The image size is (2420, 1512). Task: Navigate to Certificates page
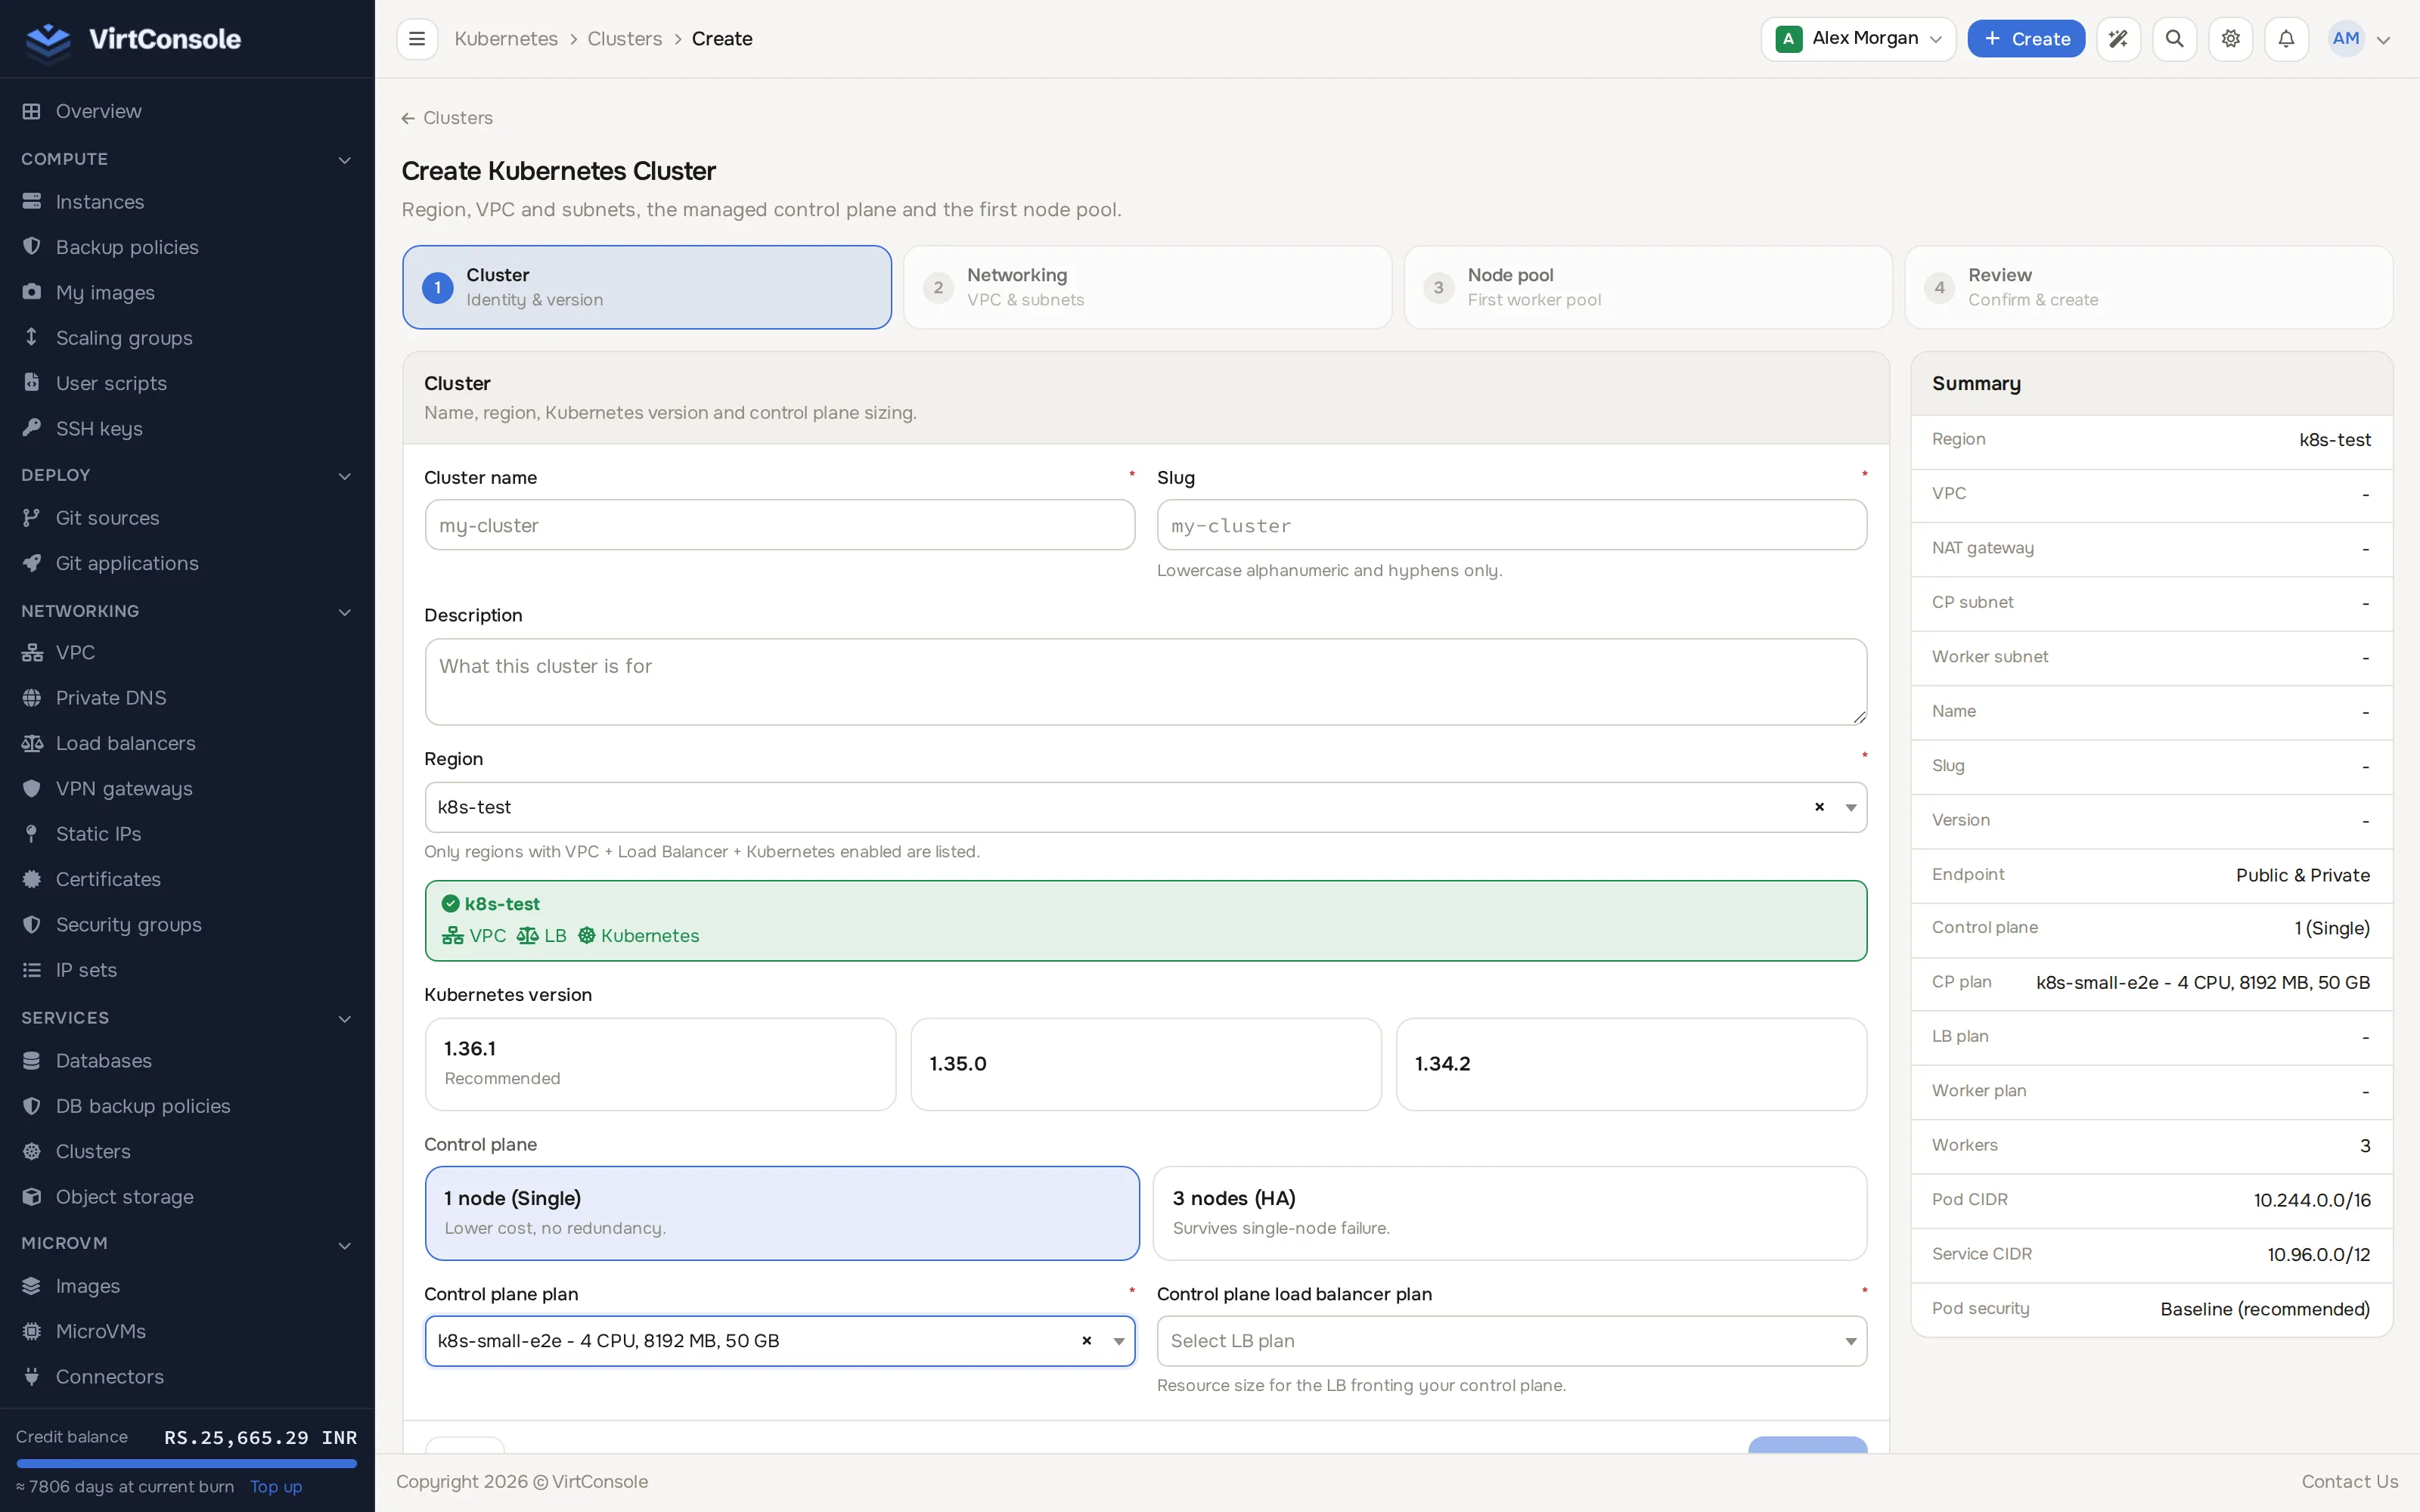tap(187, 879)
